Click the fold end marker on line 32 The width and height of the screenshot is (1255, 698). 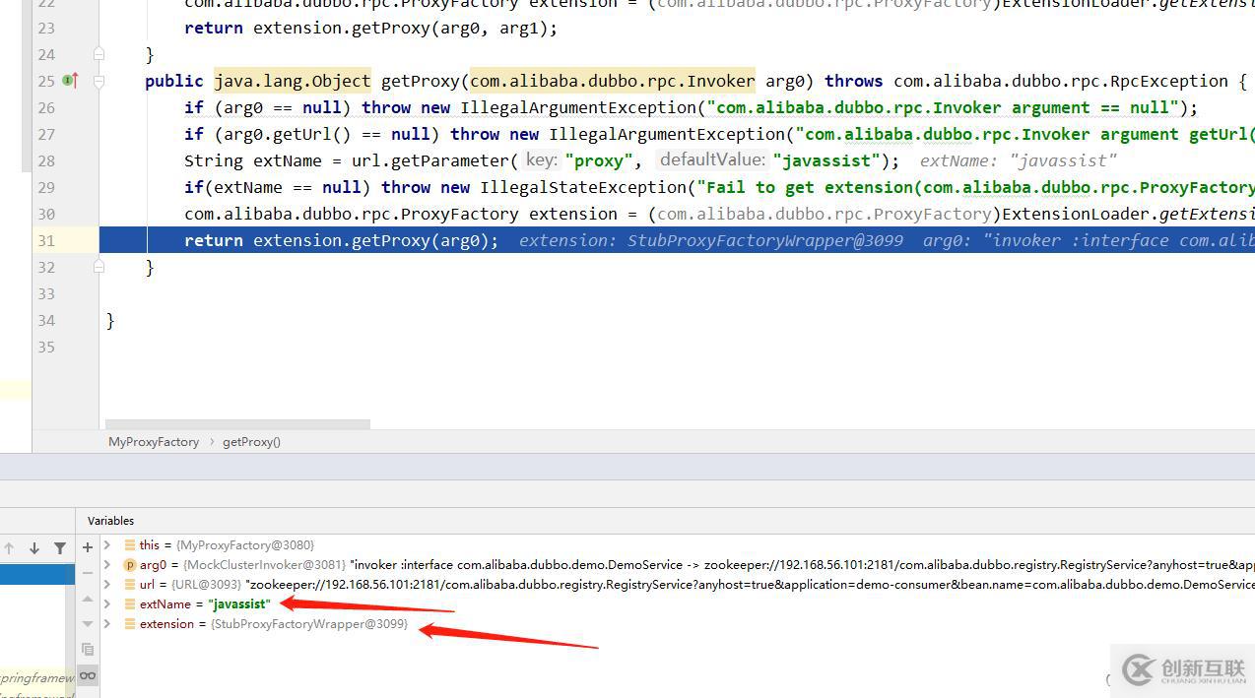pyautogui.click(x=99, y=267)
